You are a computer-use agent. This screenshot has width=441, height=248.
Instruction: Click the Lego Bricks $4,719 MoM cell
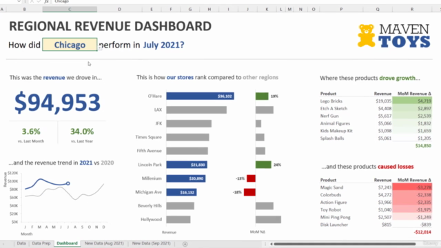pyautogui.click(x=412, y=101)
